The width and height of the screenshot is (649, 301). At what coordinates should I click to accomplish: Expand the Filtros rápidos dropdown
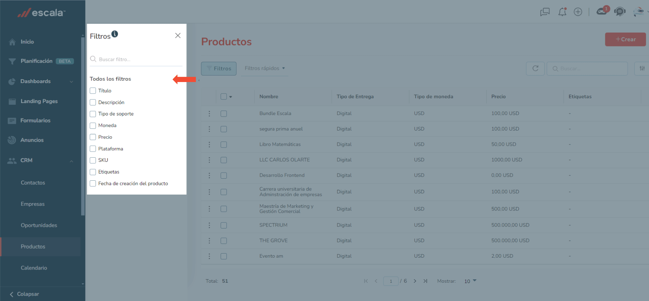(x=265, y=68)
